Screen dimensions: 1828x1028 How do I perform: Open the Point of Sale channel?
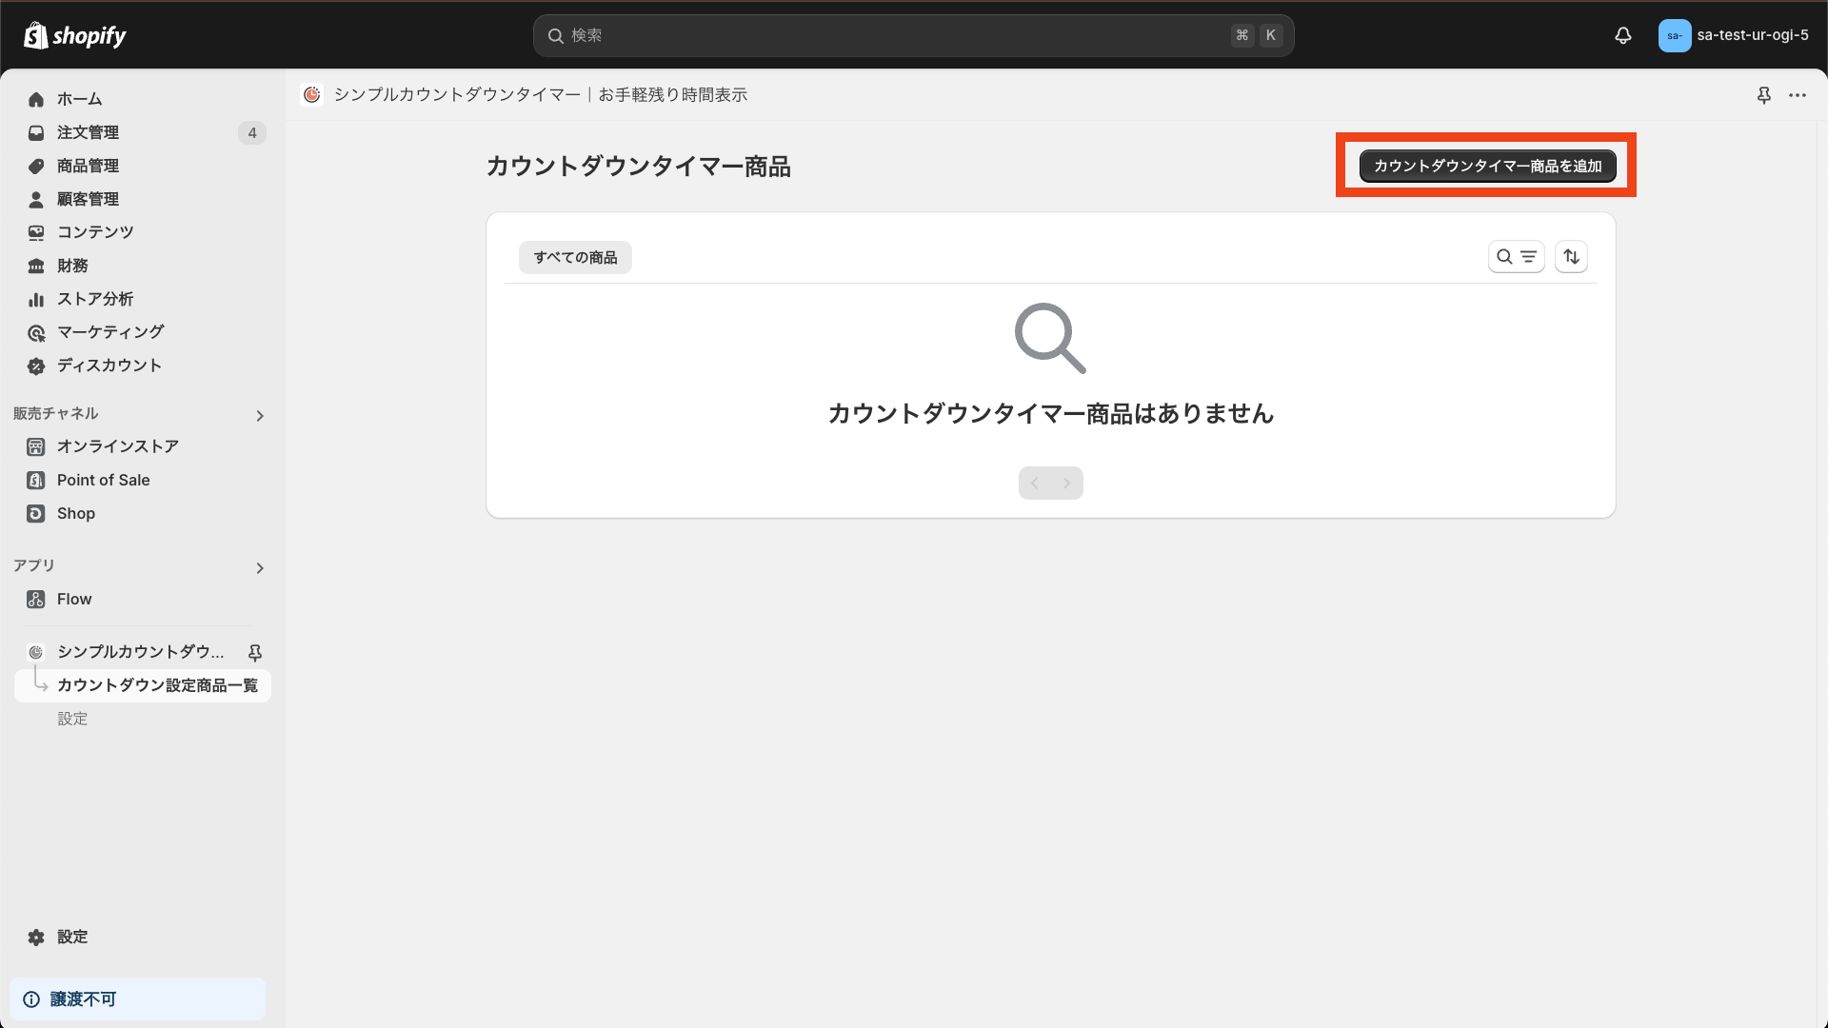[102, 480]
